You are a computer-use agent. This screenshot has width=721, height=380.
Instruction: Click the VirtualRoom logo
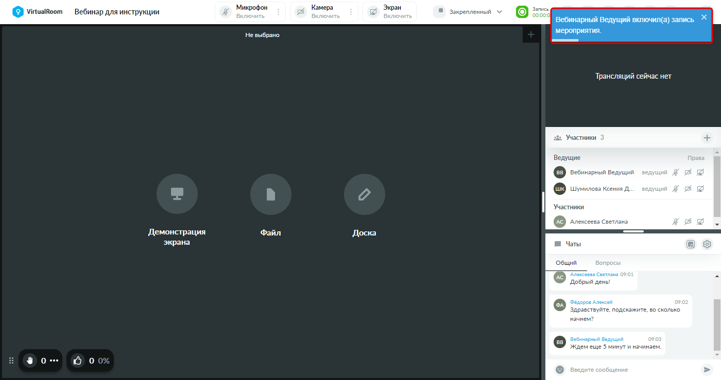38,11
